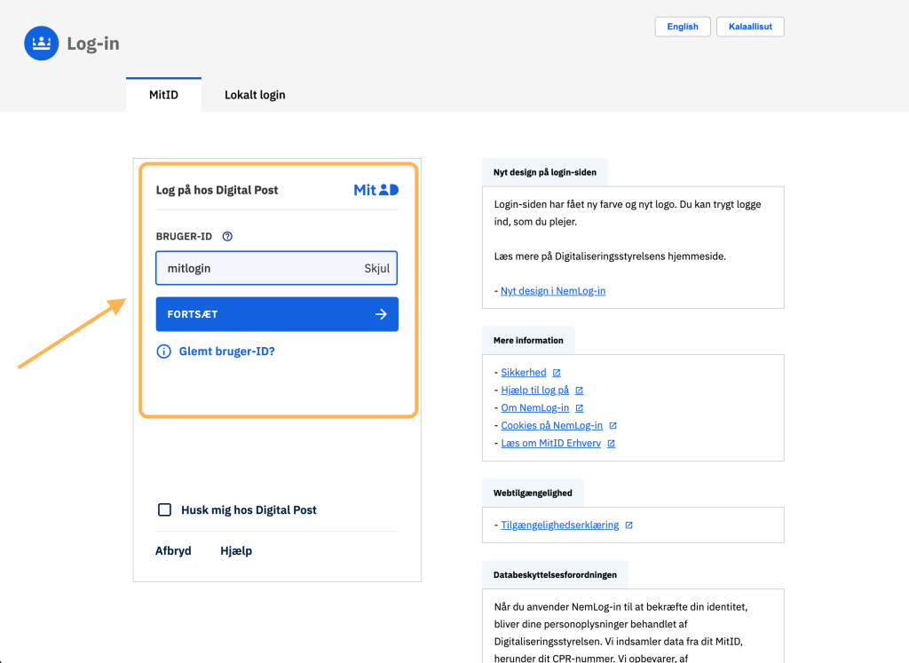Select the MitID tab
909x663 pixels.
pyautogui.click(x=163, y=95)
